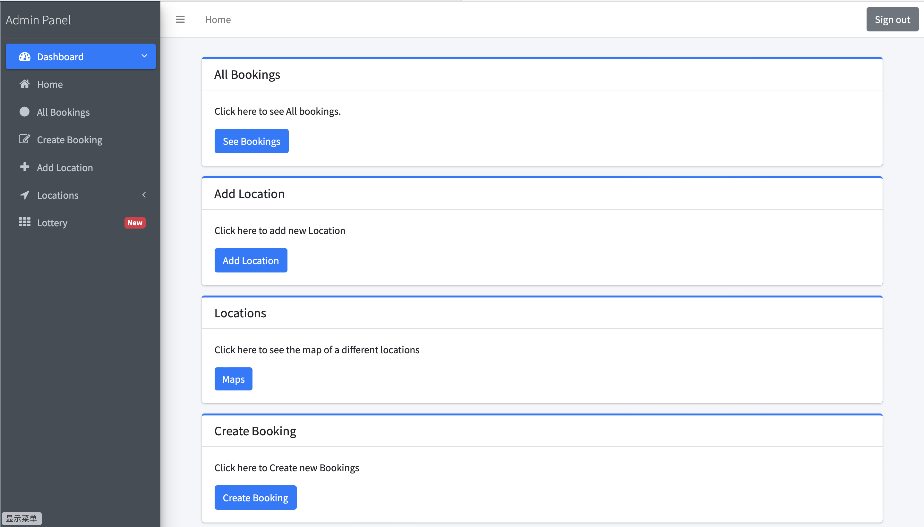Toggle the sidebar with the hamburger icon
Viewport: 924px width, 527px height.
tap(180, 19)
